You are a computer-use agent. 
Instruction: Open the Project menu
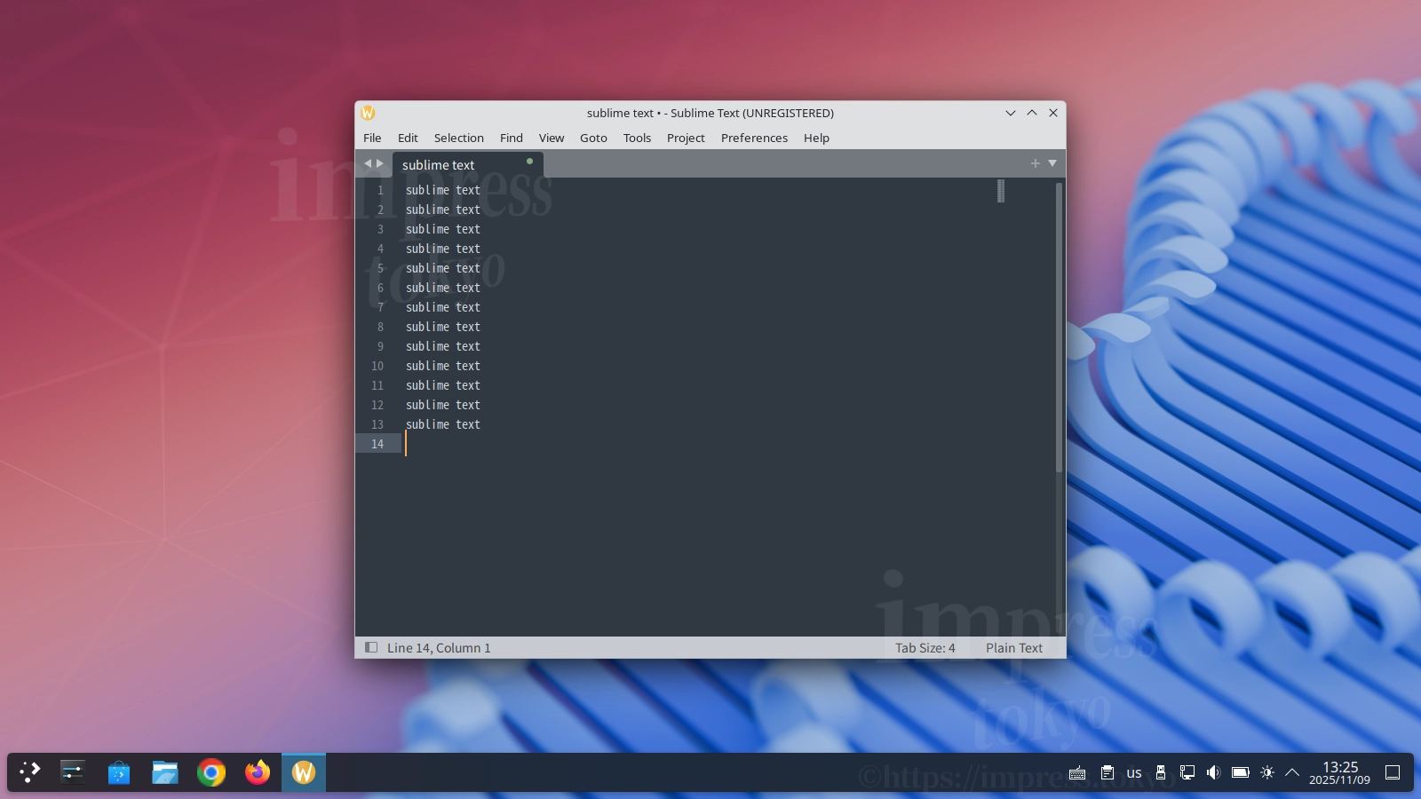[686, 138]
